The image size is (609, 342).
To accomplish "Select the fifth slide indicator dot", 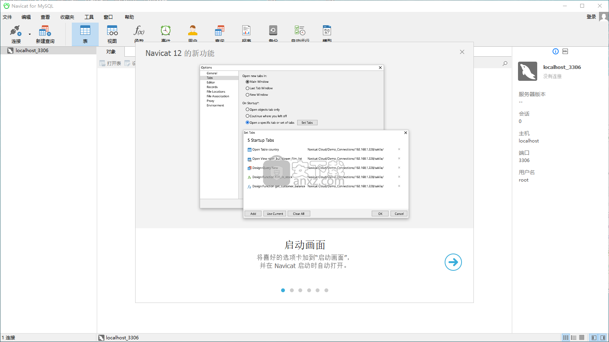I will 318,290.
